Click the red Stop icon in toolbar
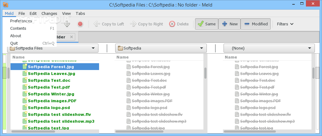The height and width of the screenshot is (136, 322). point(80,24)
